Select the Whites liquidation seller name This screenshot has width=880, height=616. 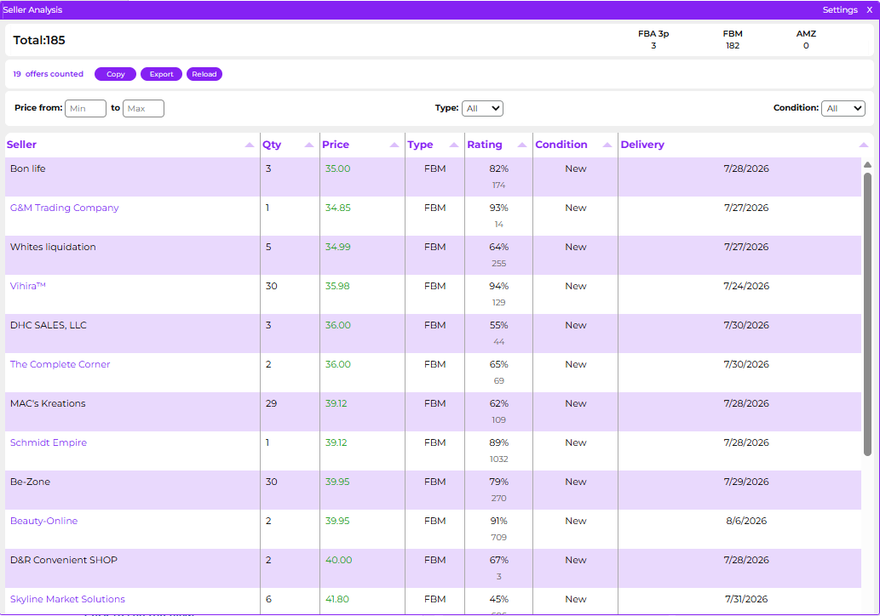53,248
